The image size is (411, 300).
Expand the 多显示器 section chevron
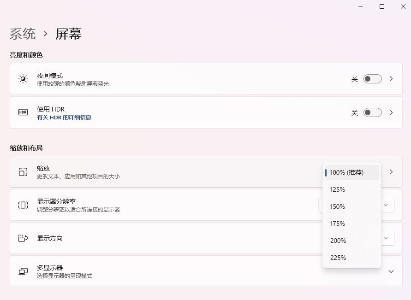(x=391, y=271)
